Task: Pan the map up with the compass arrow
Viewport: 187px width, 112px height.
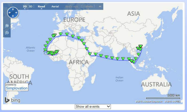Action: pyautogui.click(x=13, y=9)
